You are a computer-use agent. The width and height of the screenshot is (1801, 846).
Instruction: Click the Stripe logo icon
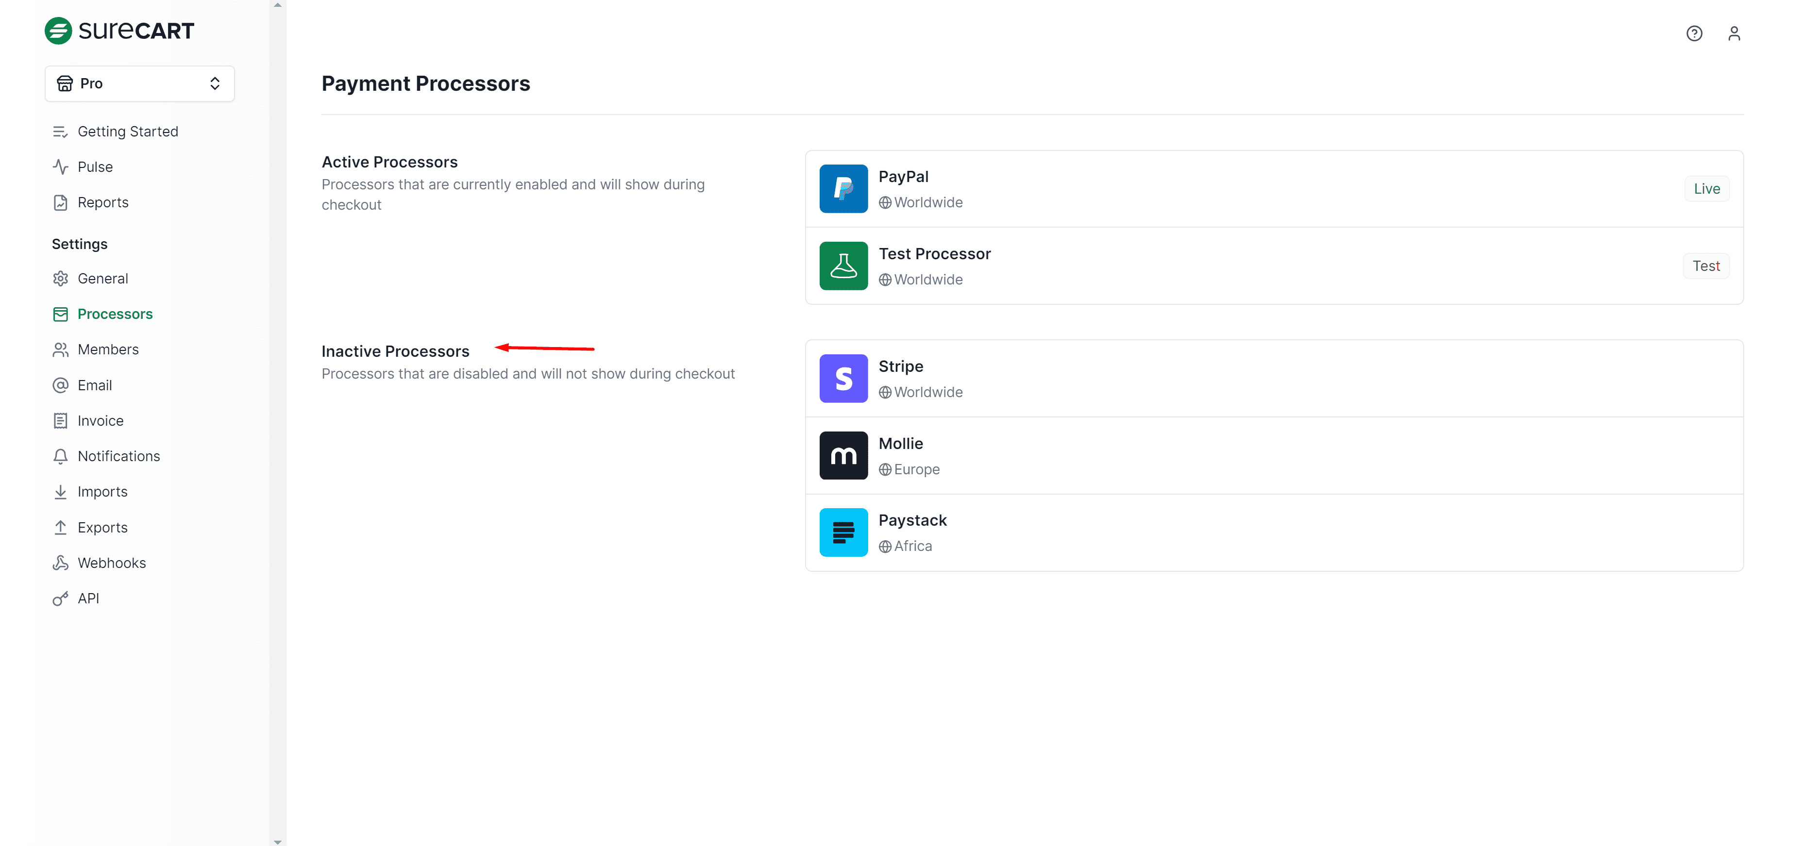tap(842, 378)
